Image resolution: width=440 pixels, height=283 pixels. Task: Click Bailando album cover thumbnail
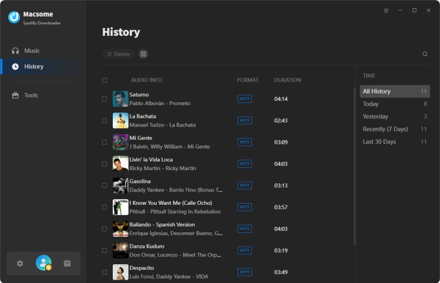tap(120, 228)
